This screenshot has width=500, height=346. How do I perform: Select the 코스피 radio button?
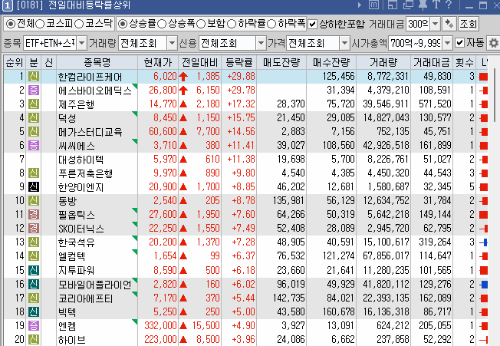(40, 24)
